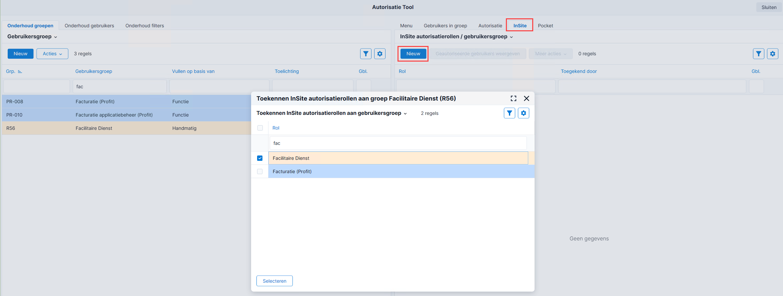Uncheck the Facilitaire Dienst role checkbox
Viewport: 783px width, 296px height.
pos(260,158)
